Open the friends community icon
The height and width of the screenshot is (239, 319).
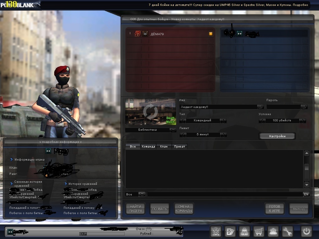point(273,232)
